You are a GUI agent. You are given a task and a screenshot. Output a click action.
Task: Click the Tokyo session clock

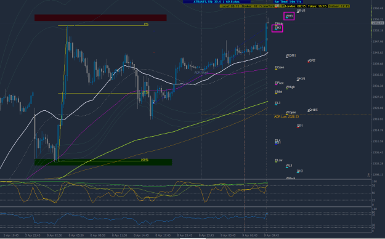pyautogui.click(x=317, y=6)
